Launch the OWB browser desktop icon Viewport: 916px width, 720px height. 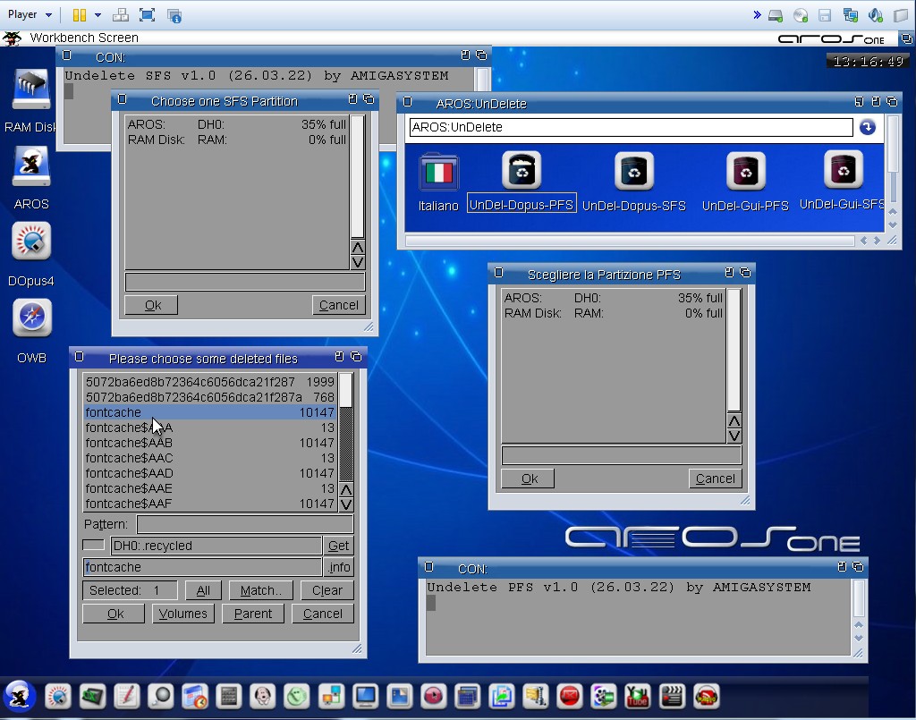point(31,319)
